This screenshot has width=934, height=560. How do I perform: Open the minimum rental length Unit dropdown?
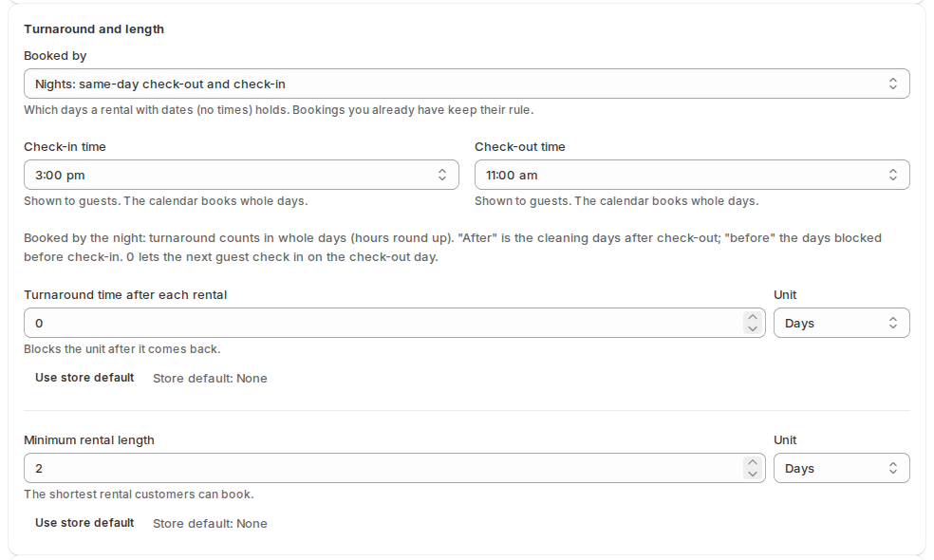tap(841, 468)
